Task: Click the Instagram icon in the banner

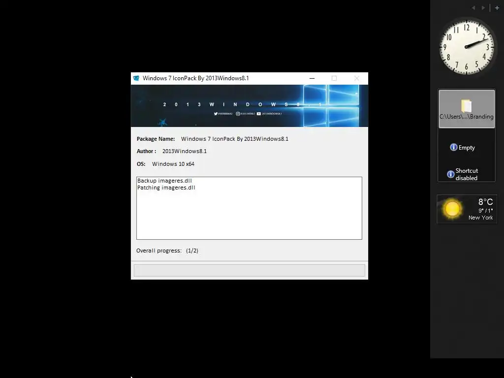Action: pos(238,114)
